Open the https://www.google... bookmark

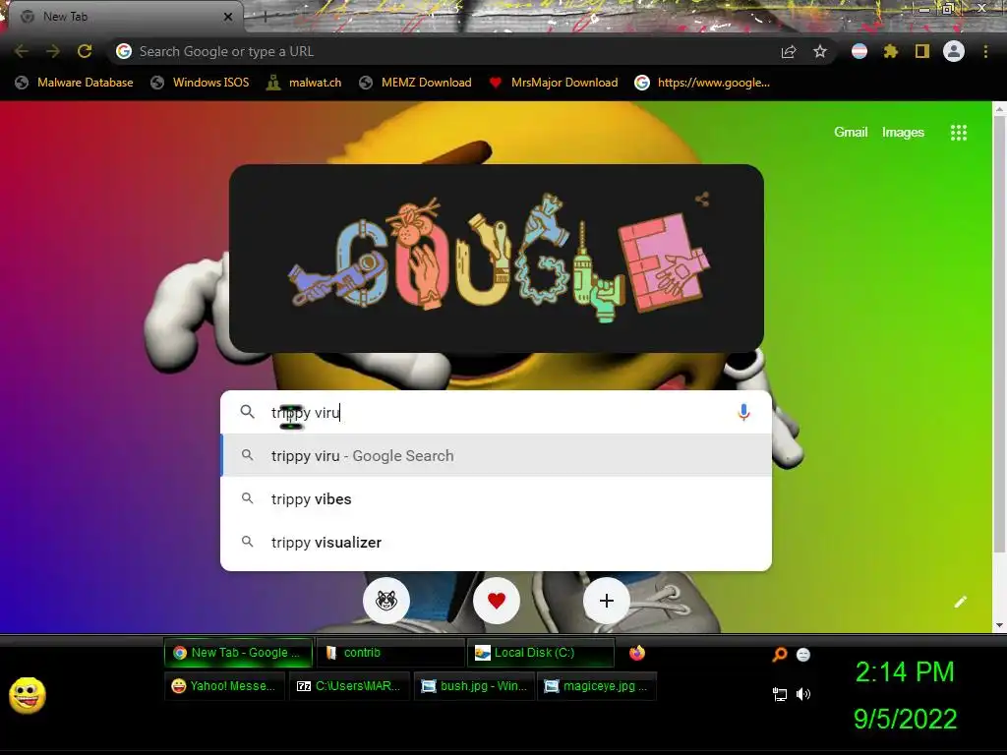[x=702, y=83]
